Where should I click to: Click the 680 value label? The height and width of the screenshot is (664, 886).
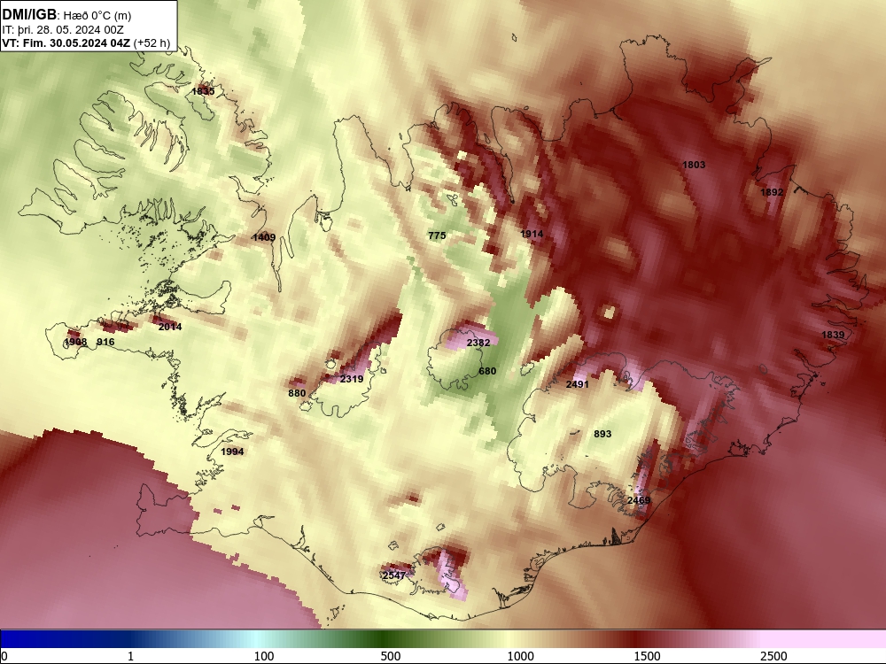click(x=487, y=371)
